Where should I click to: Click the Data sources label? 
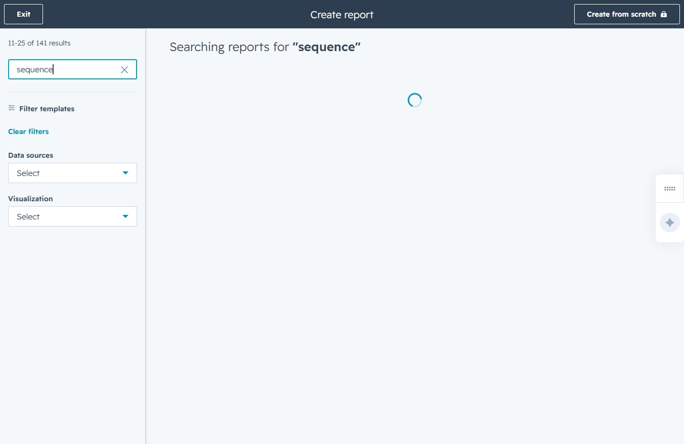30,155
